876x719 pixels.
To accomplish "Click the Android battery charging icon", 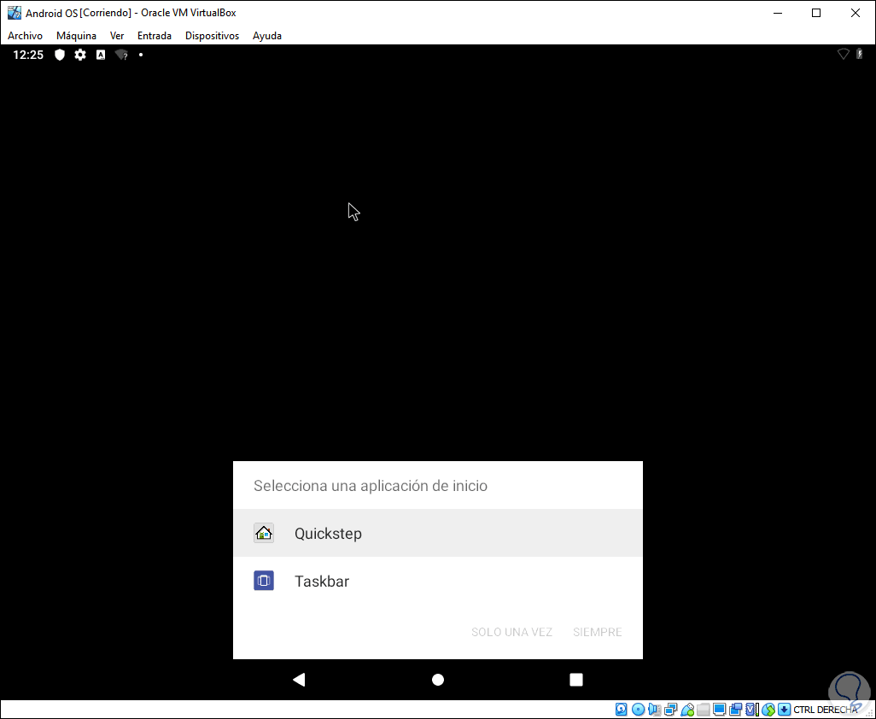I will point(860,54).
